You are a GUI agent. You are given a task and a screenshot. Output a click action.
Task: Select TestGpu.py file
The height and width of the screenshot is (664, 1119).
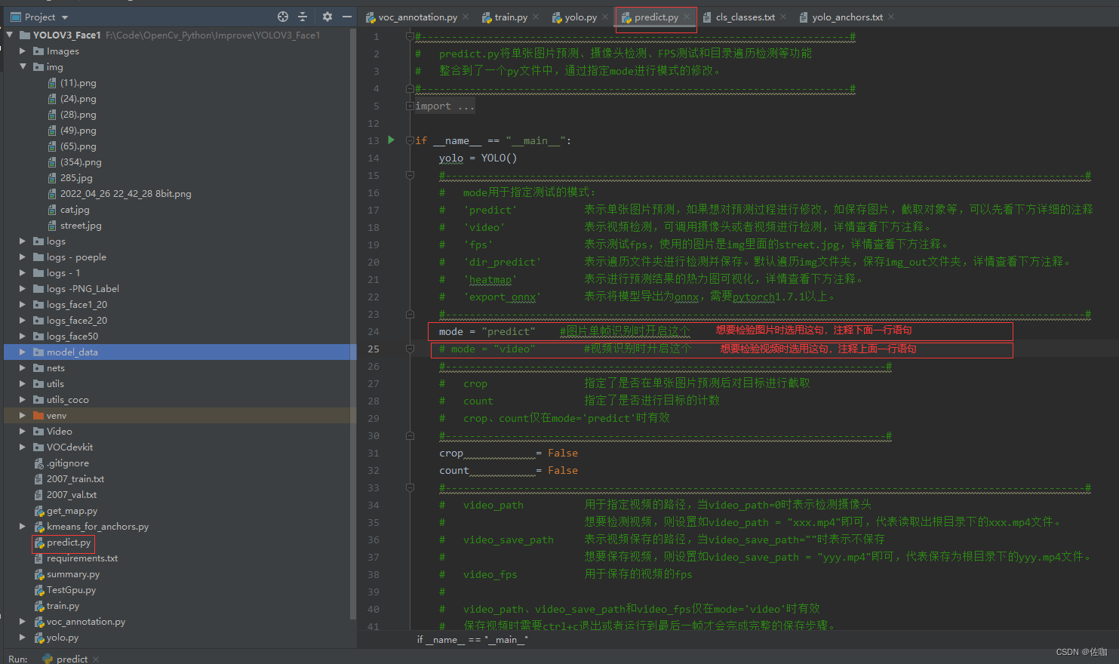[71, 589]
